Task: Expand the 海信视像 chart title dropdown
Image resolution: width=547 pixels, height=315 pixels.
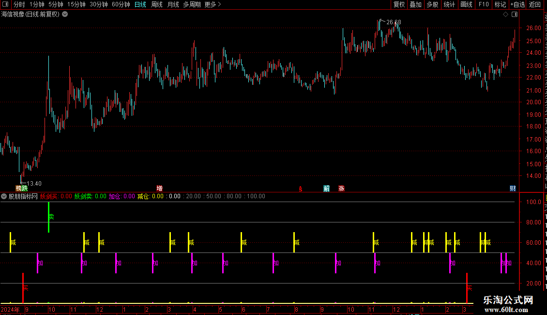Action: [x=65, y=15]
